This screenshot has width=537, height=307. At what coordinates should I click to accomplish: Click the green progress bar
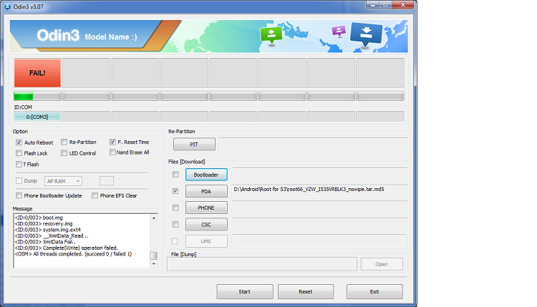[x=23, y=96]
